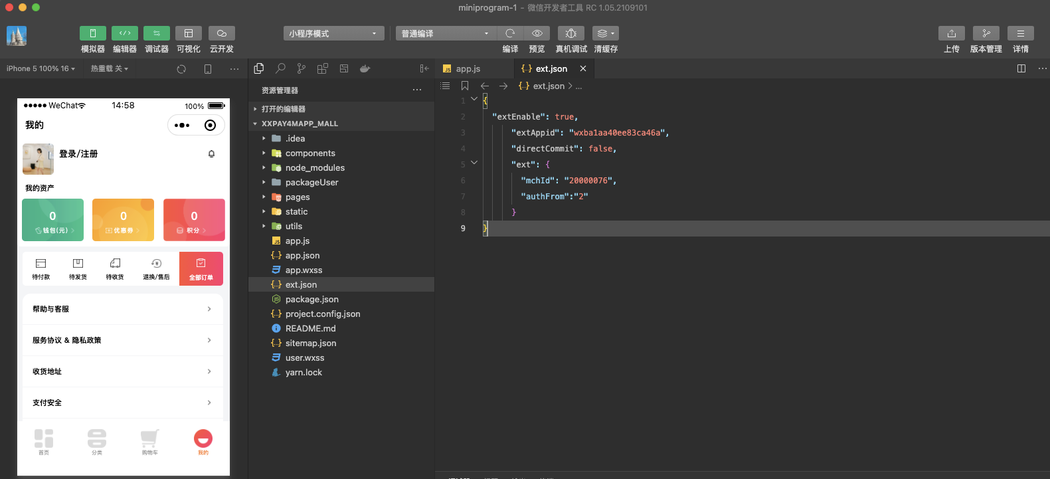
Task: Open the hot reload (热重载) dropdown
Action: click(x=110, y=68)
